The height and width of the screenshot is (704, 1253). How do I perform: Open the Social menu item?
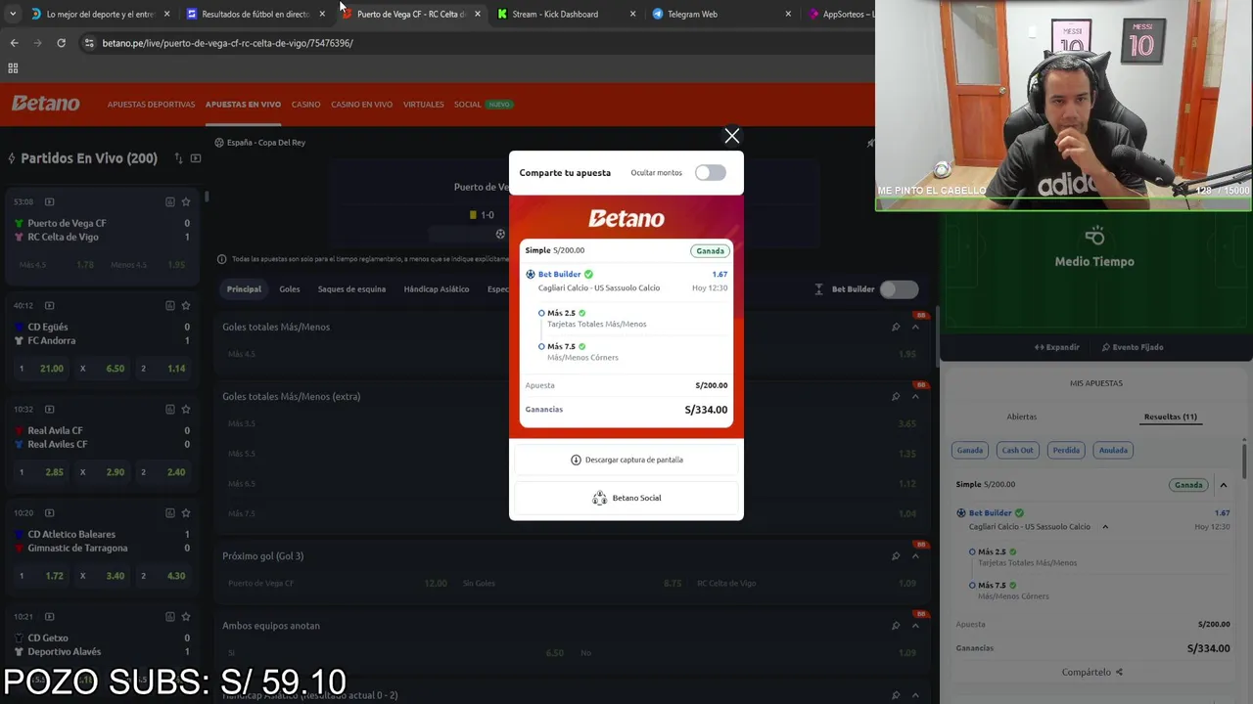[467, 104]
